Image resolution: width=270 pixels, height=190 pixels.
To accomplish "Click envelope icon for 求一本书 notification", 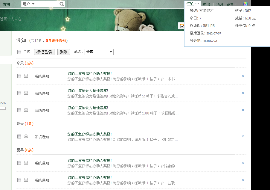I will pyautogui.click(x=26, y=76).
